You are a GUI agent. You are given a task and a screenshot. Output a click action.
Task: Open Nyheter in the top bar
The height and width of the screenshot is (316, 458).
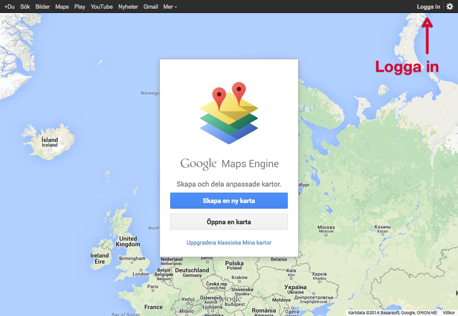pyautogui.click(x=128, y=6)
